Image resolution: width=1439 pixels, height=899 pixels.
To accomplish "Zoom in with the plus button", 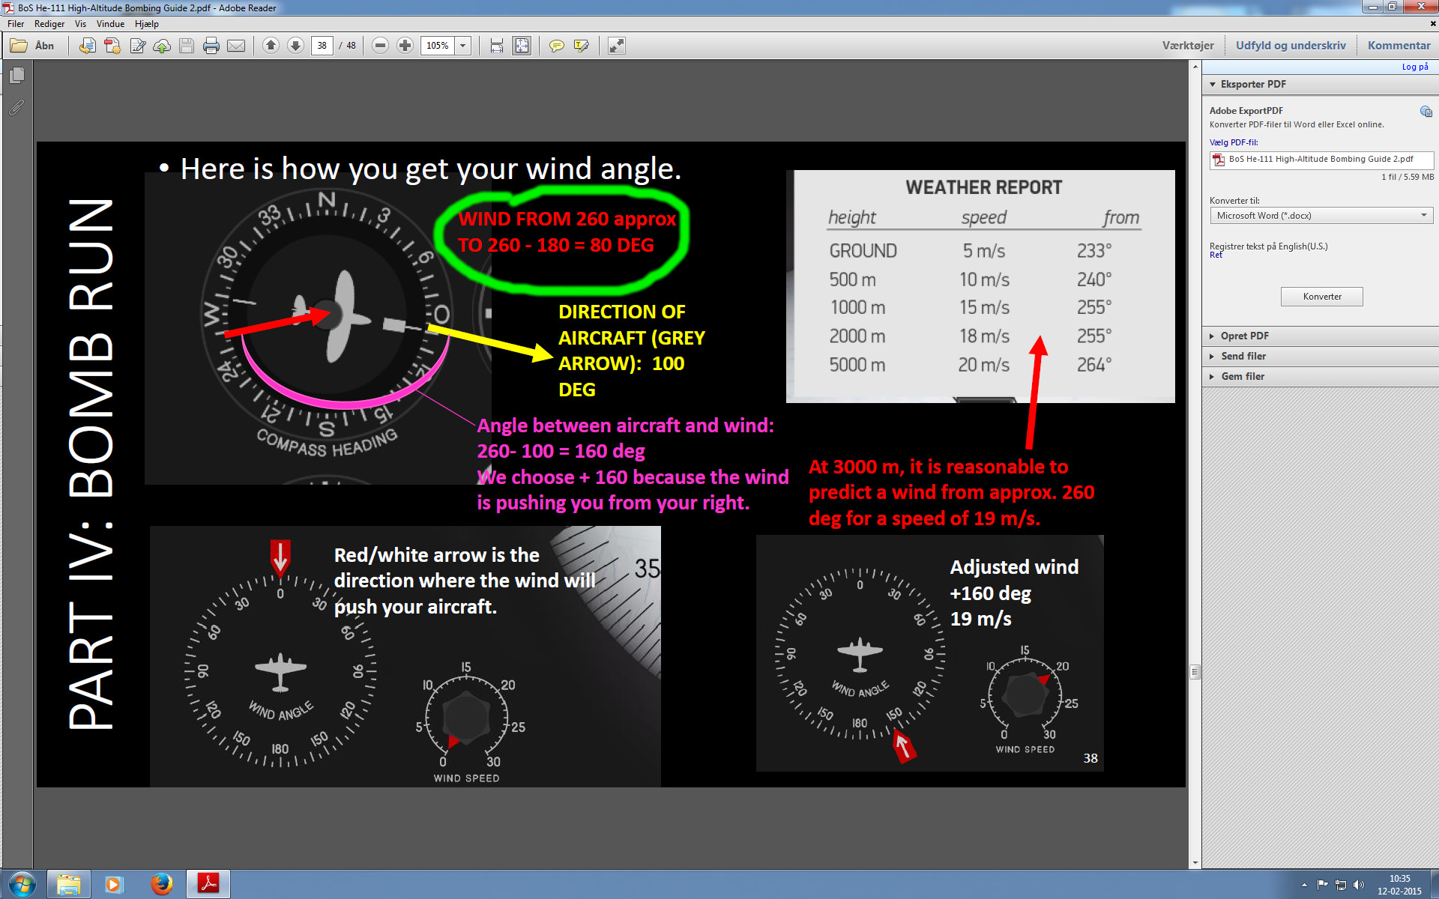I will [x=405, y=46].
